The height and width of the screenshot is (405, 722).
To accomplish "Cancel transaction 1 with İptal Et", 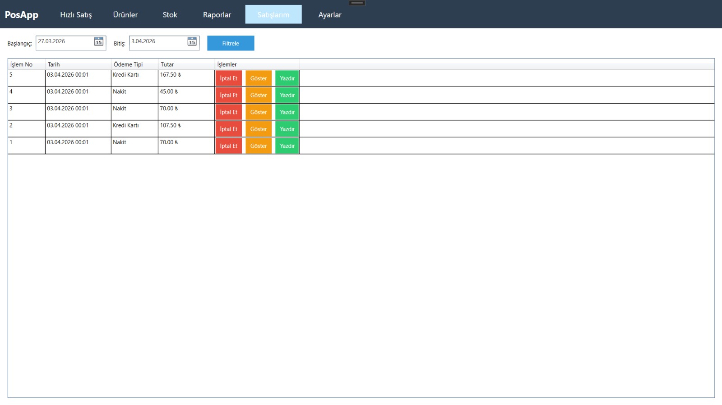I will pyautogui.click(x=228, y=146).
